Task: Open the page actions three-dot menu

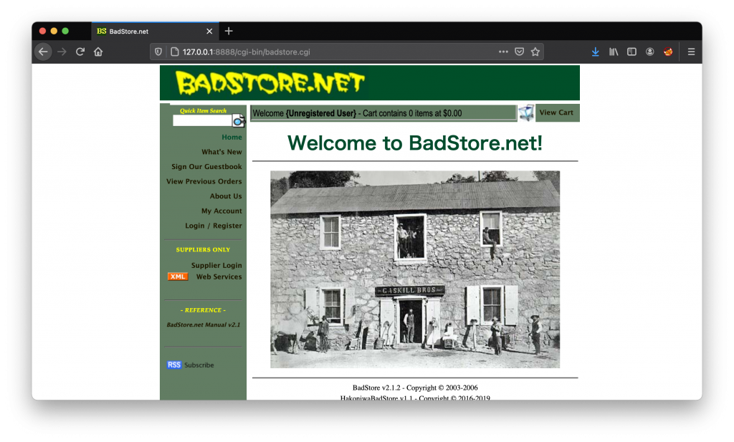Action: tap(503, 52)
